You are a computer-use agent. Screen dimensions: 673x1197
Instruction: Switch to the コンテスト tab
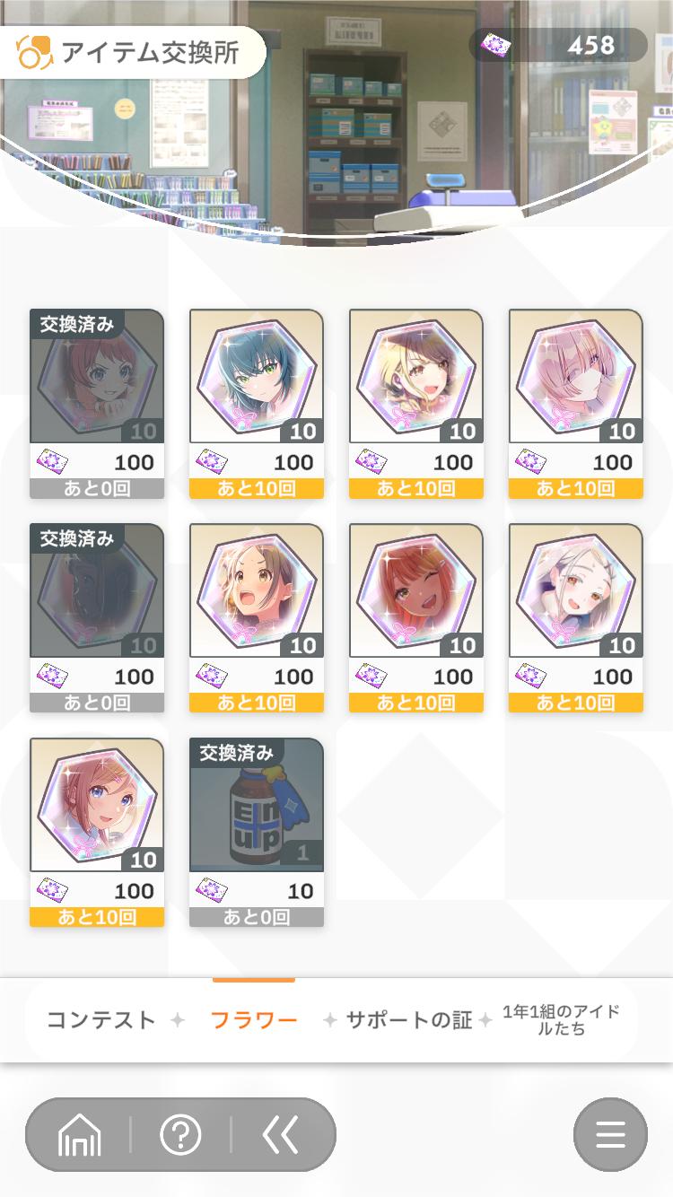[x=101, y=1020]
